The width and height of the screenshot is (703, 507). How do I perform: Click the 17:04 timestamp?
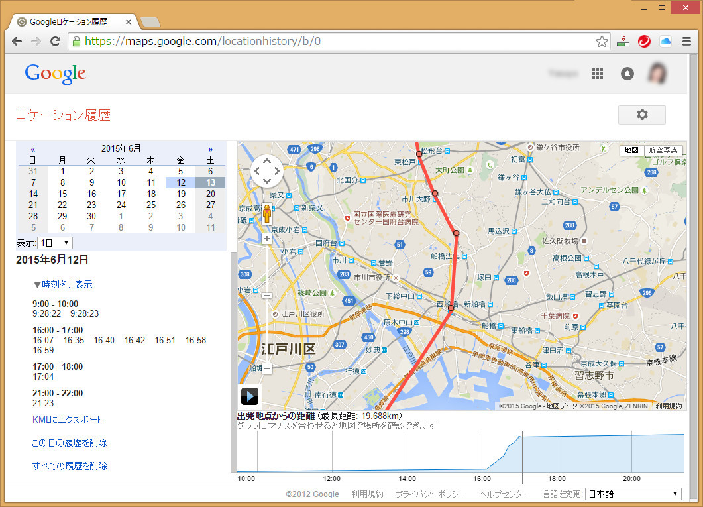[43, 377]
